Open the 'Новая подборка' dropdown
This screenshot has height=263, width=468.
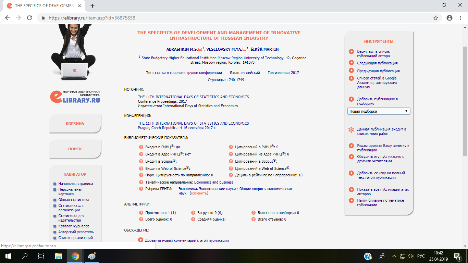[379, 111]
